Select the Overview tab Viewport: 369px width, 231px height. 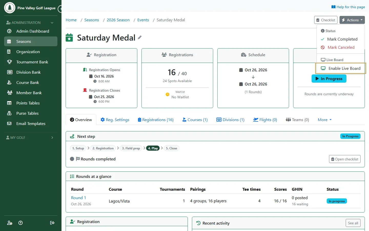(81, 120)
